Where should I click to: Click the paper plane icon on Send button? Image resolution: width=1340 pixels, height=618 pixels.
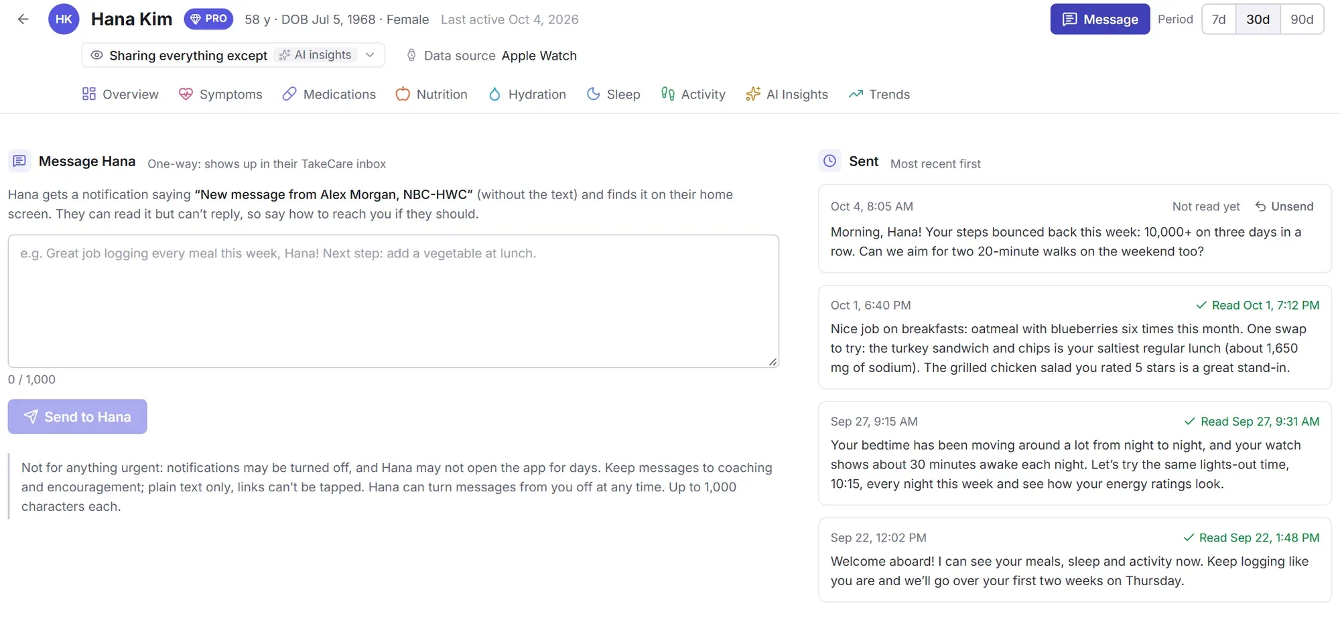pyautogui.click(x=31, y=416)
